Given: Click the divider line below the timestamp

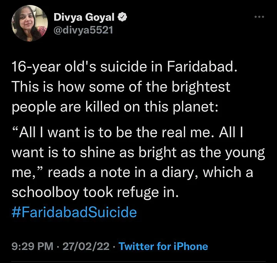Looking at the screenshot, I should tap(138, 262).
